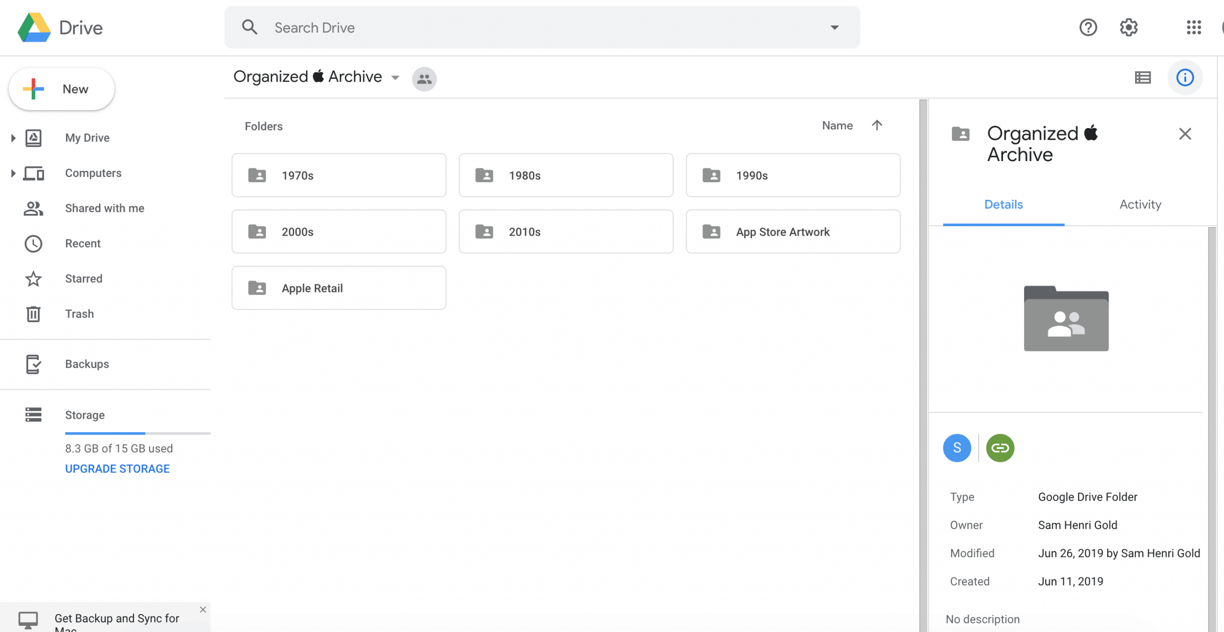The image size is (1224, 632).
Task: Toggle the view details info panel
Action: click(x=1185, y=77)
